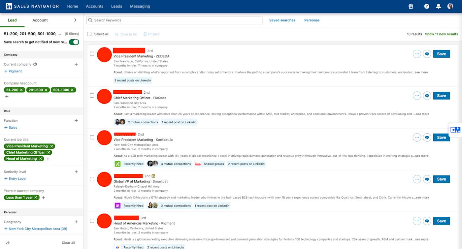
Task: Add another years in current company value
Action: (43, 198)
